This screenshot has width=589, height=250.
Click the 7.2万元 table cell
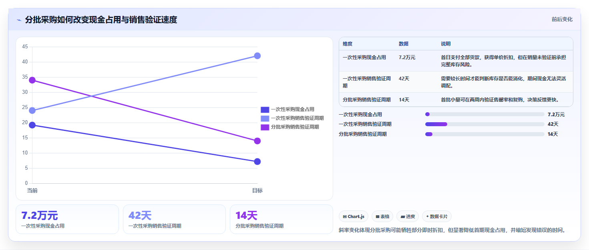point(407,58)
